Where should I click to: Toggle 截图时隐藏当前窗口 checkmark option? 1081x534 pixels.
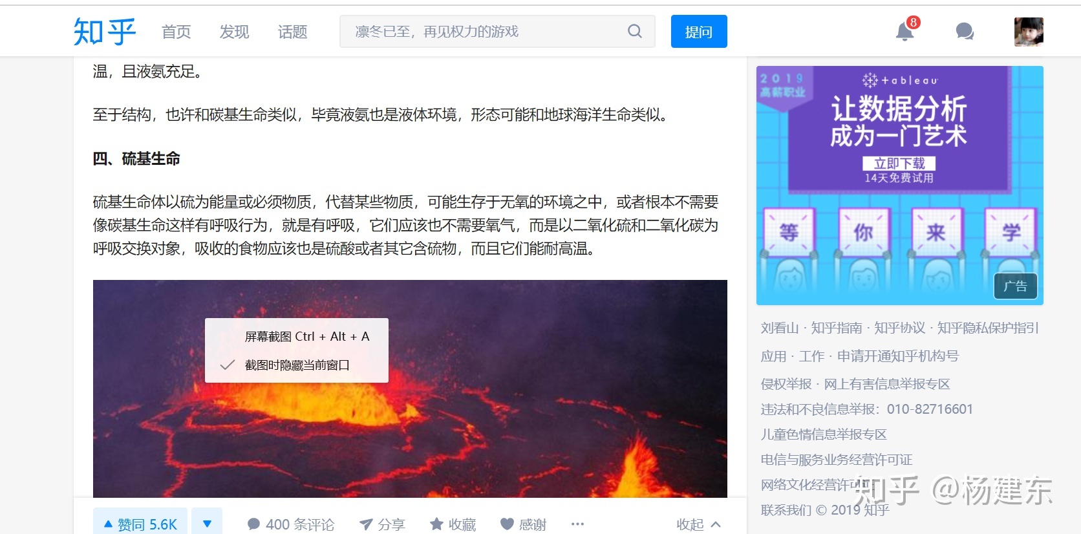[x=297, y=365]
